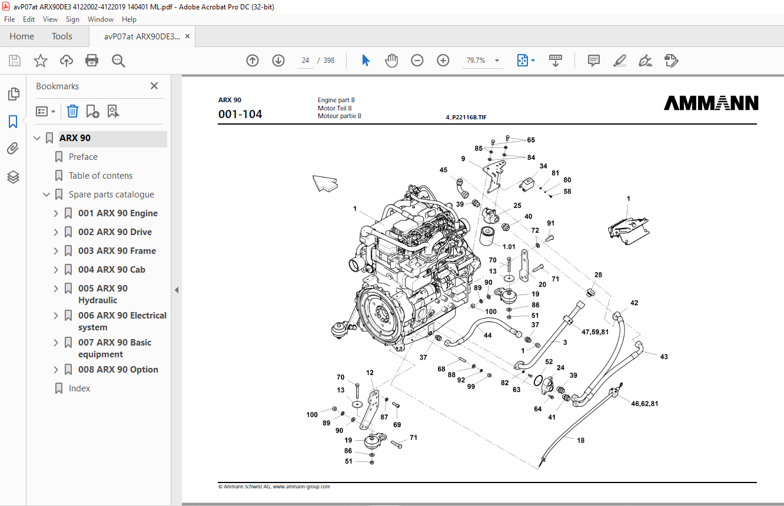
Task: Collapse the navigation pane with side arrow
Action: coord(177,290)
